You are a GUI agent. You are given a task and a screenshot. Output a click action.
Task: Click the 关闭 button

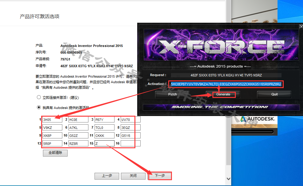point(133,176)
